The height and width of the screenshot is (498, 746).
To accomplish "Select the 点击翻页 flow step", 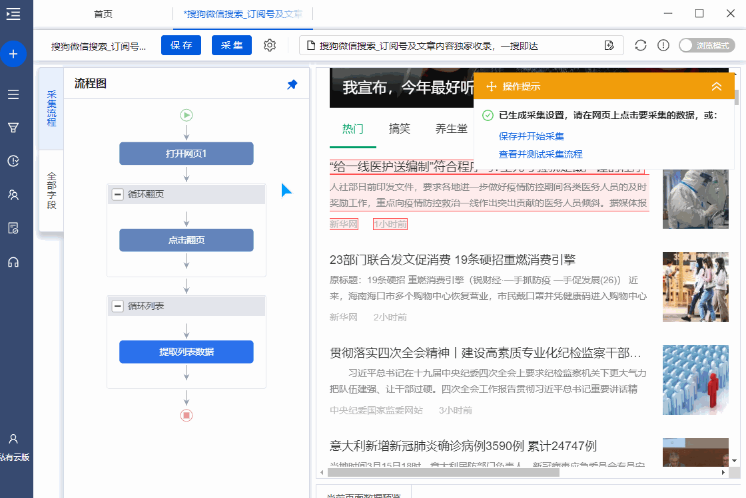I will pyautogui.click(x=186, y=240).
